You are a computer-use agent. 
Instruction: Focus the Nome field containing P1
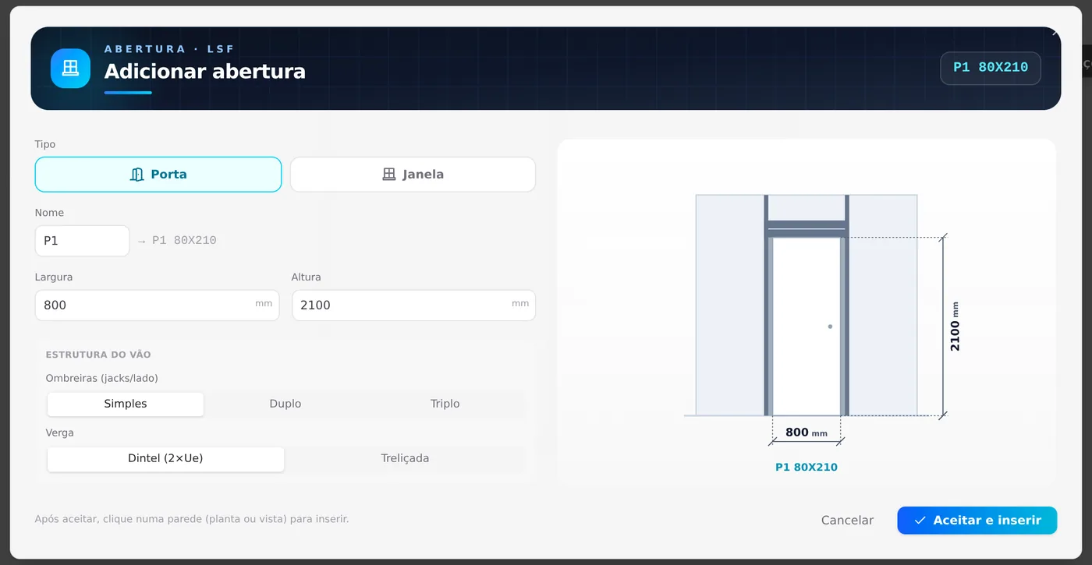coord(82,241)
